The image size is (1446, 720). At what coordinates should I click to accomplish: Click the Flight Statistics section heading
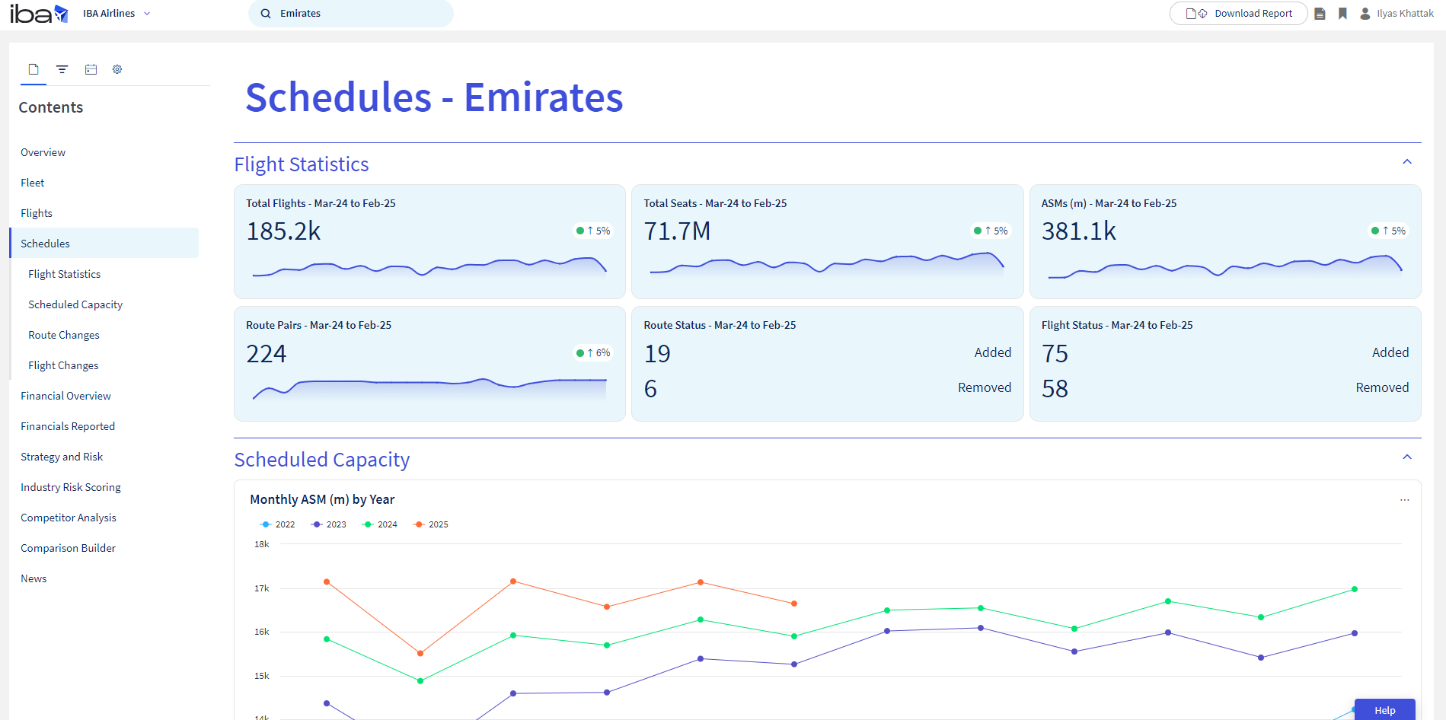(x=302, y=164)
